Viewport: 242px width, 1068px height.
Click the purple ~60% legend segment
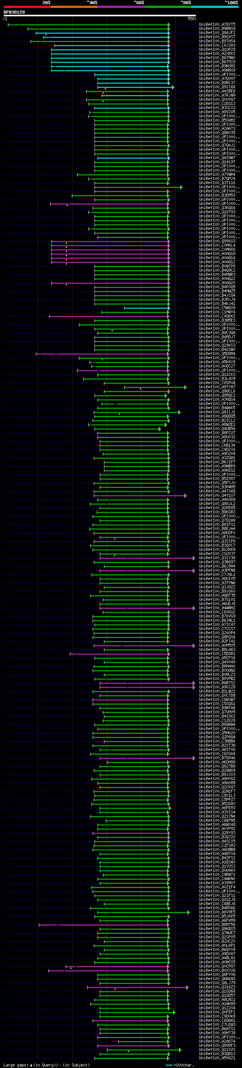tap(121, 7)
